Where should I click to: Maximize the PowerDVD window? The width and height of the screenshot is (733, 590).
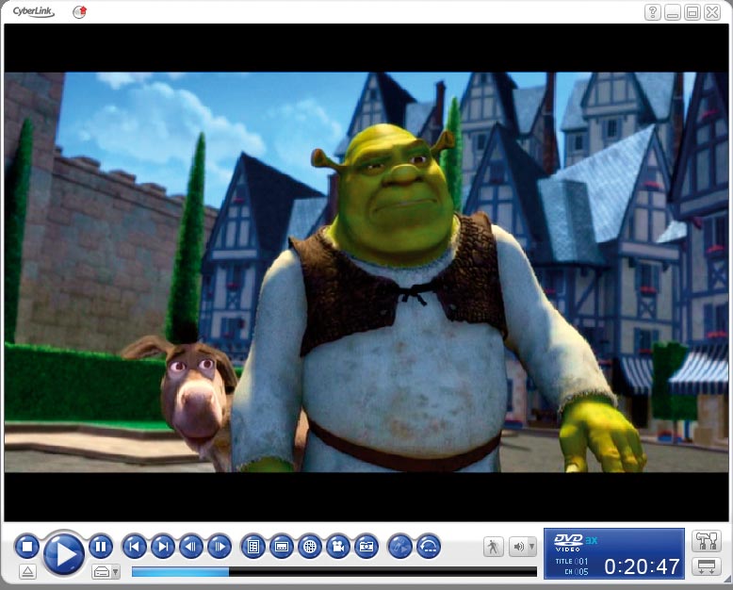coord(692,12)
